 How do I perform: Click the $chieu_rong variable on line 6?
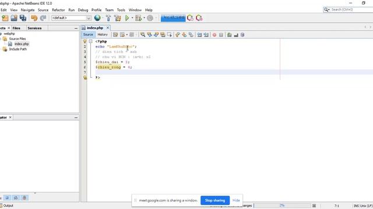pos(108,67)
